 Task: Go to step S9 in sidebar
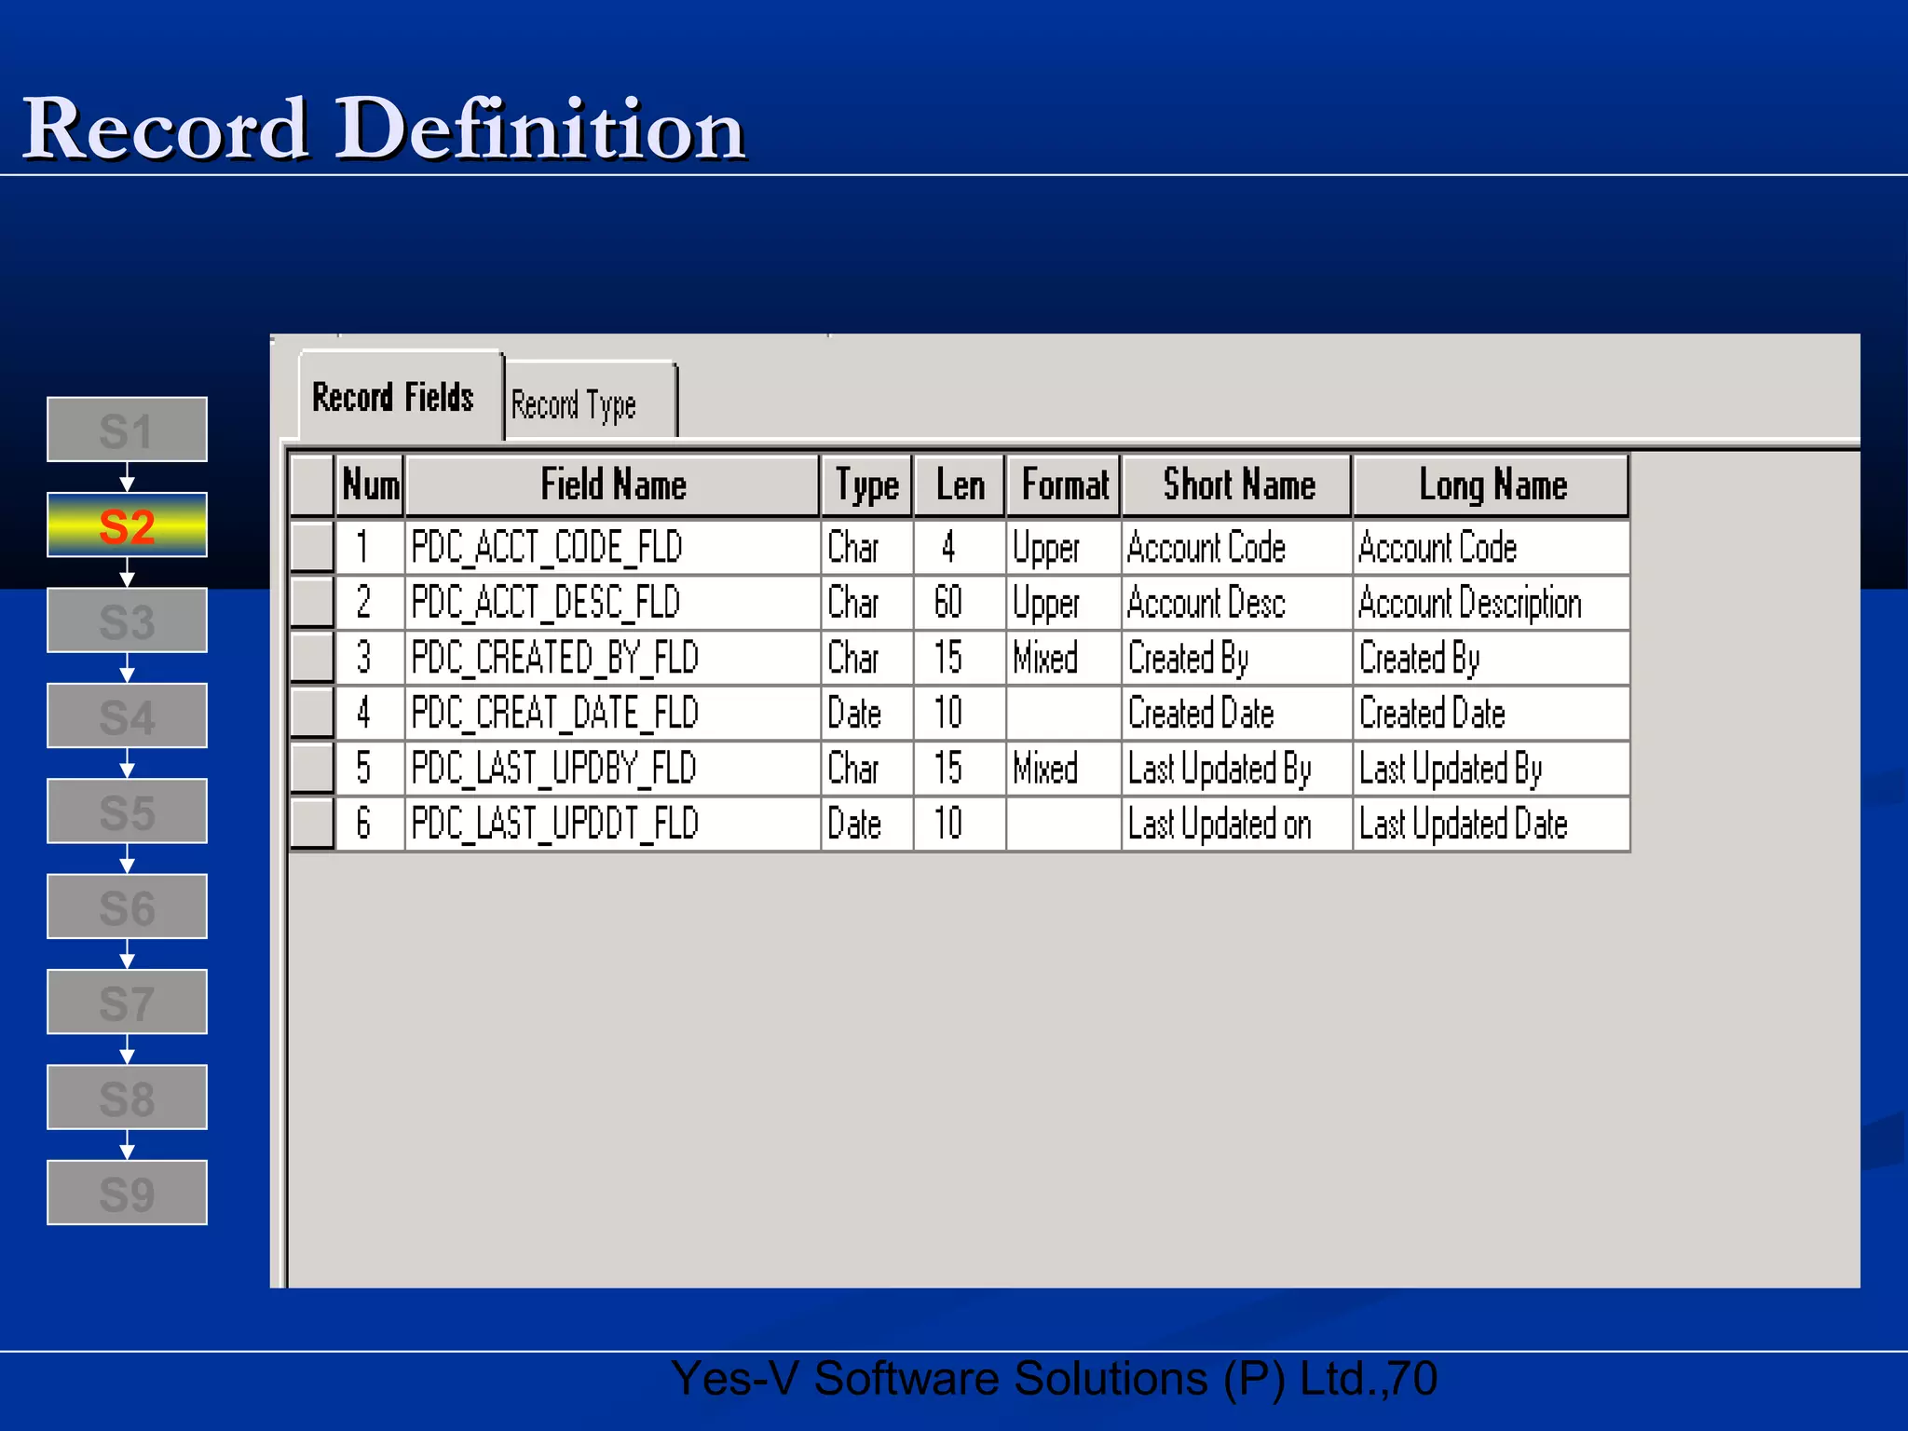click(x=128, y=1192)
